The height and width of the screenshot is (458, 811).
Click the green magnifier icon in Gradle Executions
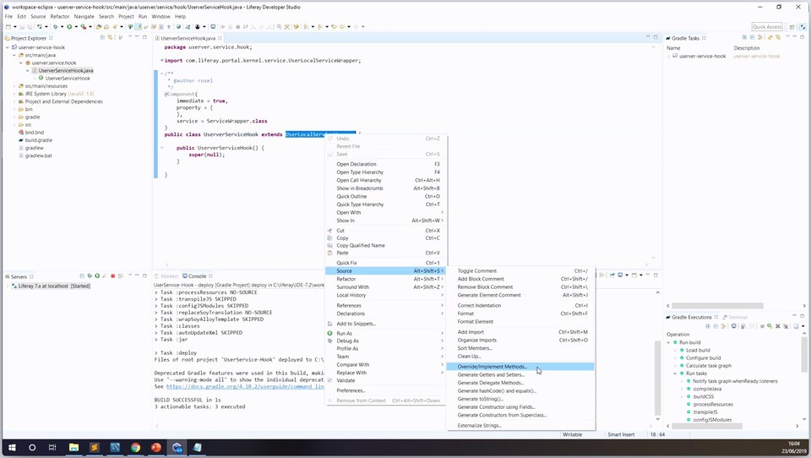[x=770, y=326]
